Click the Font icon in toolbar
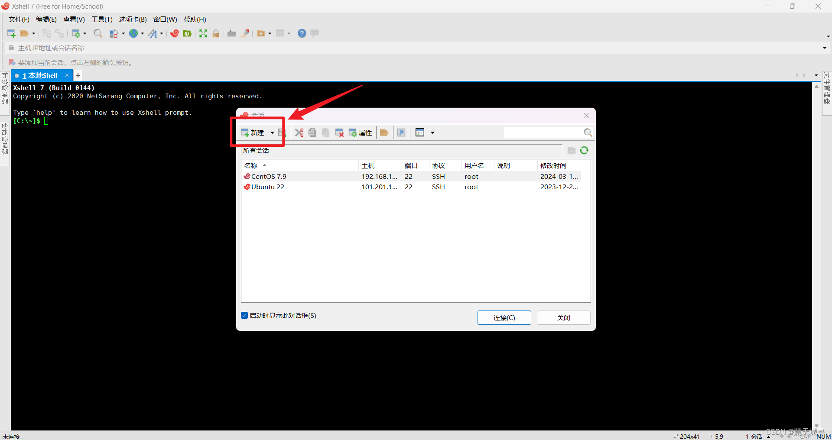 [x=153, y=33]
